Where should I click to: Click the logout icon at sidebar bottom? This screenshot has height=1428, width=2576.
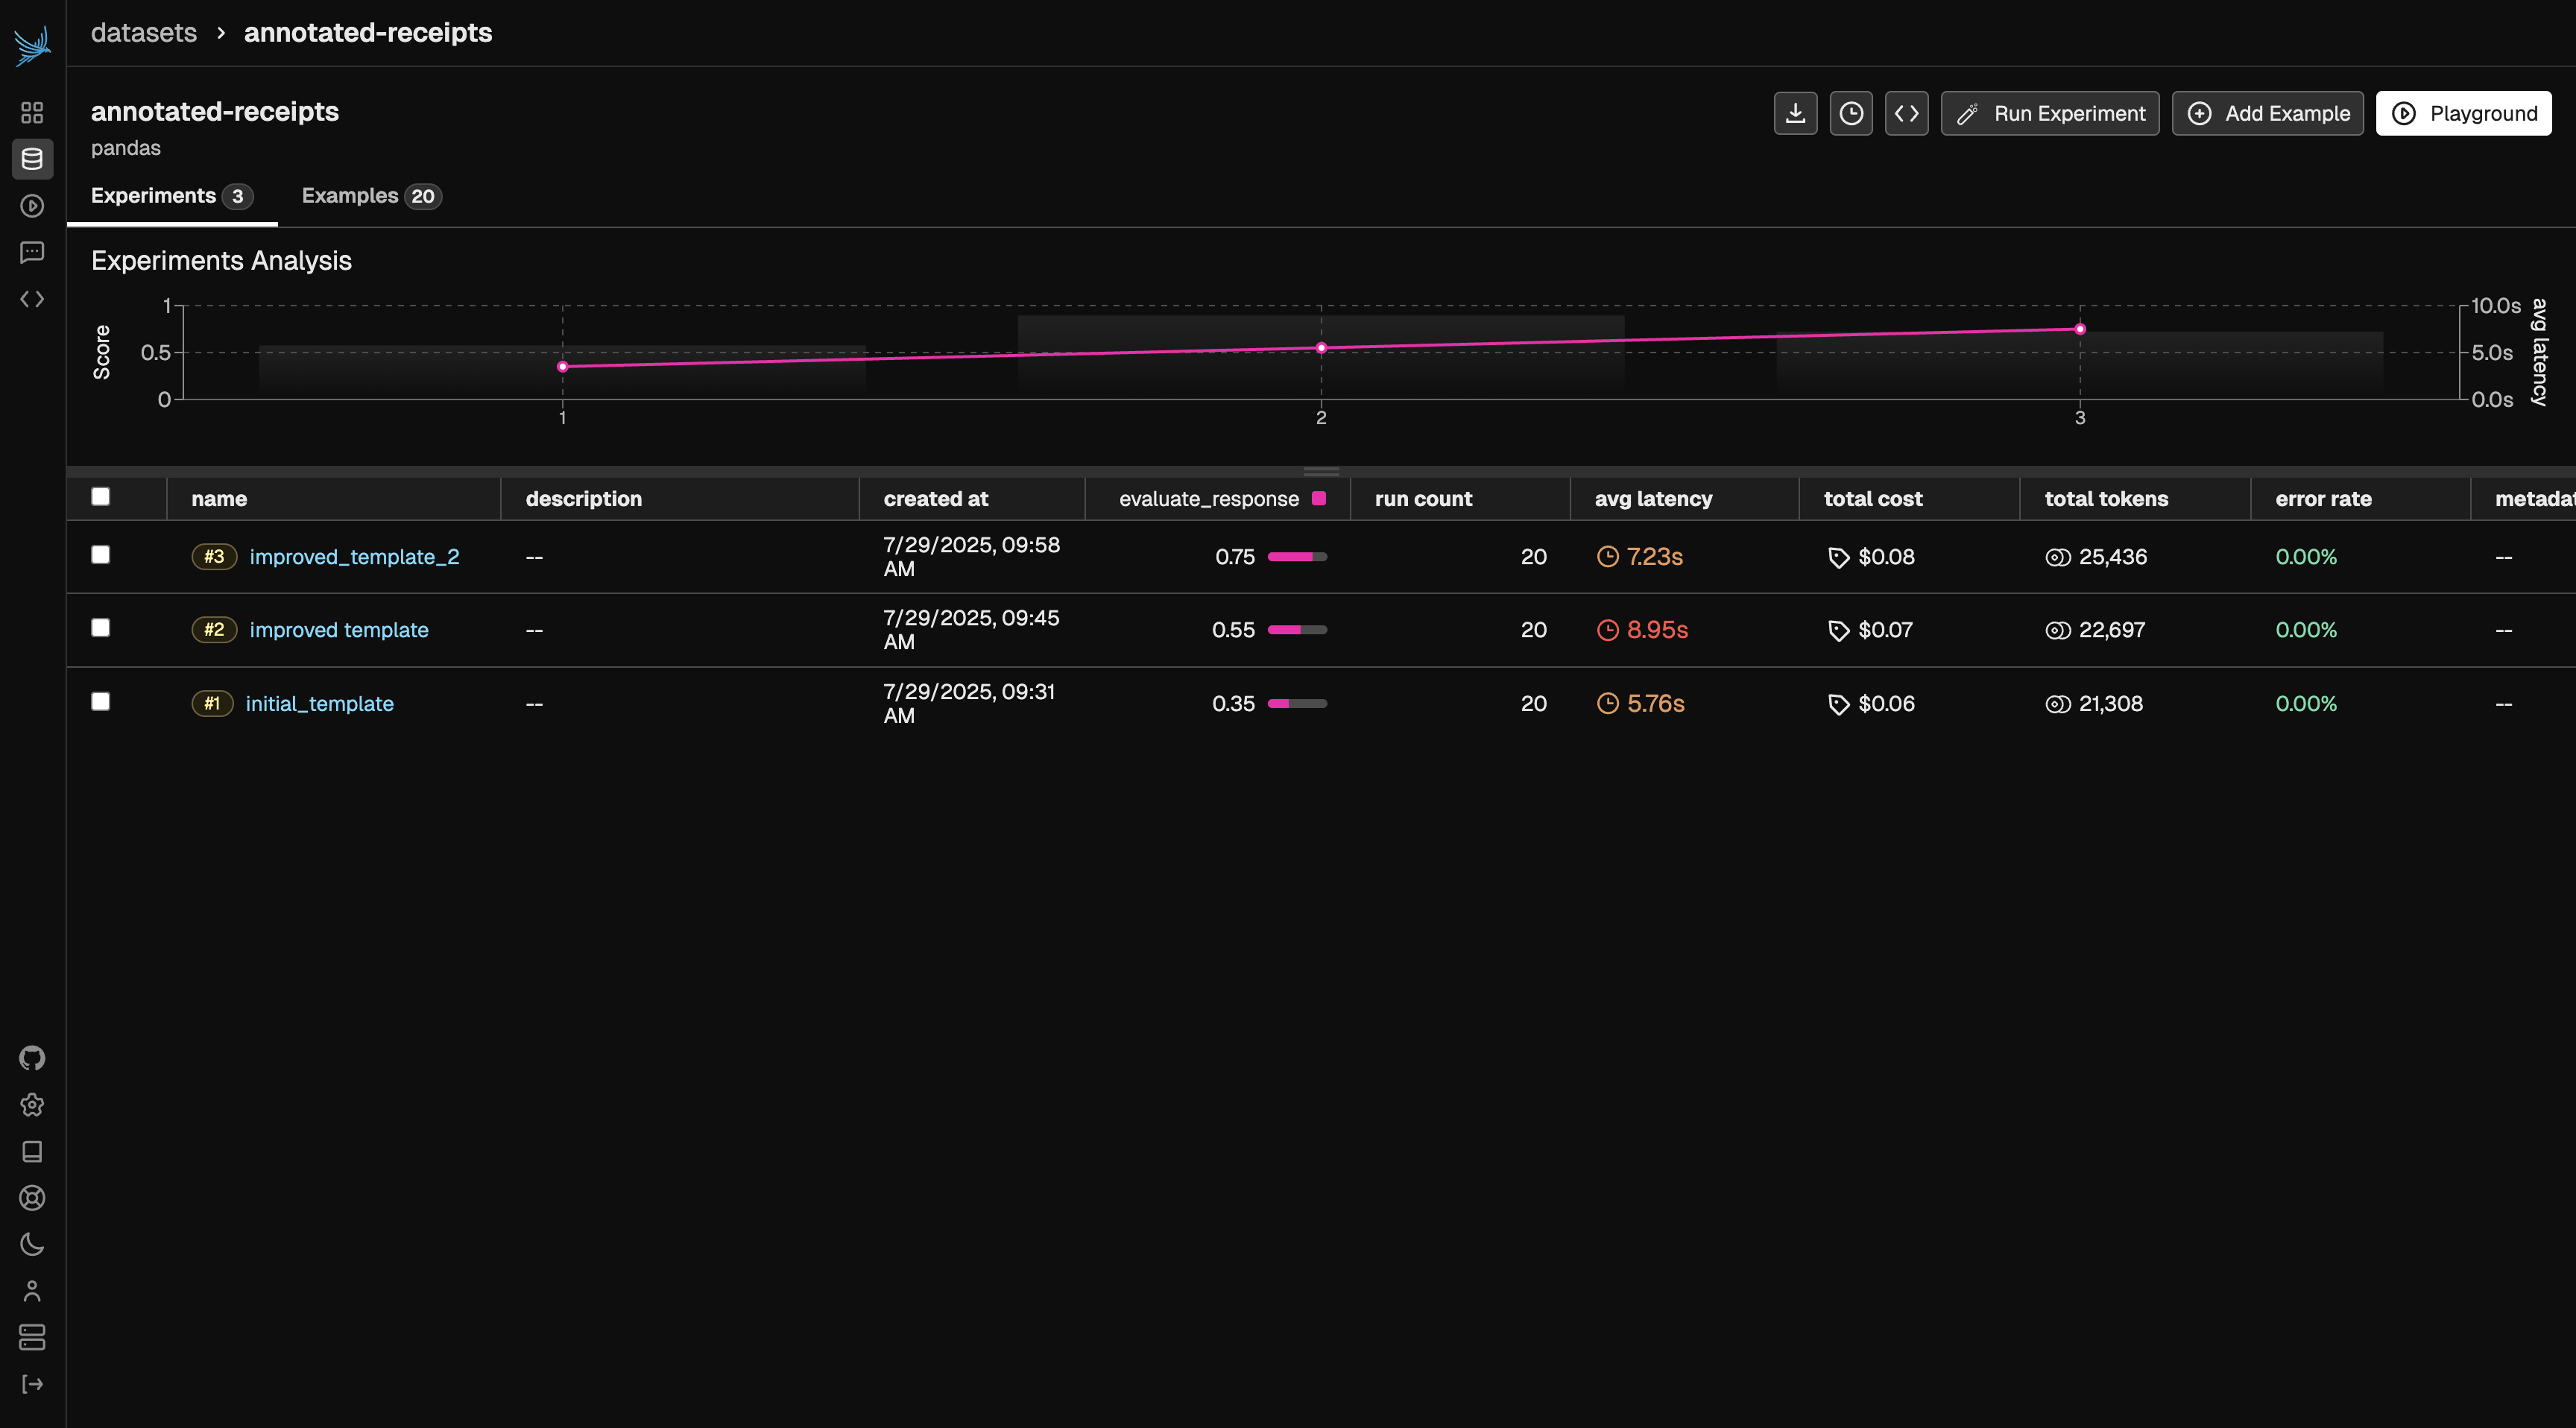pos(32,1384)
